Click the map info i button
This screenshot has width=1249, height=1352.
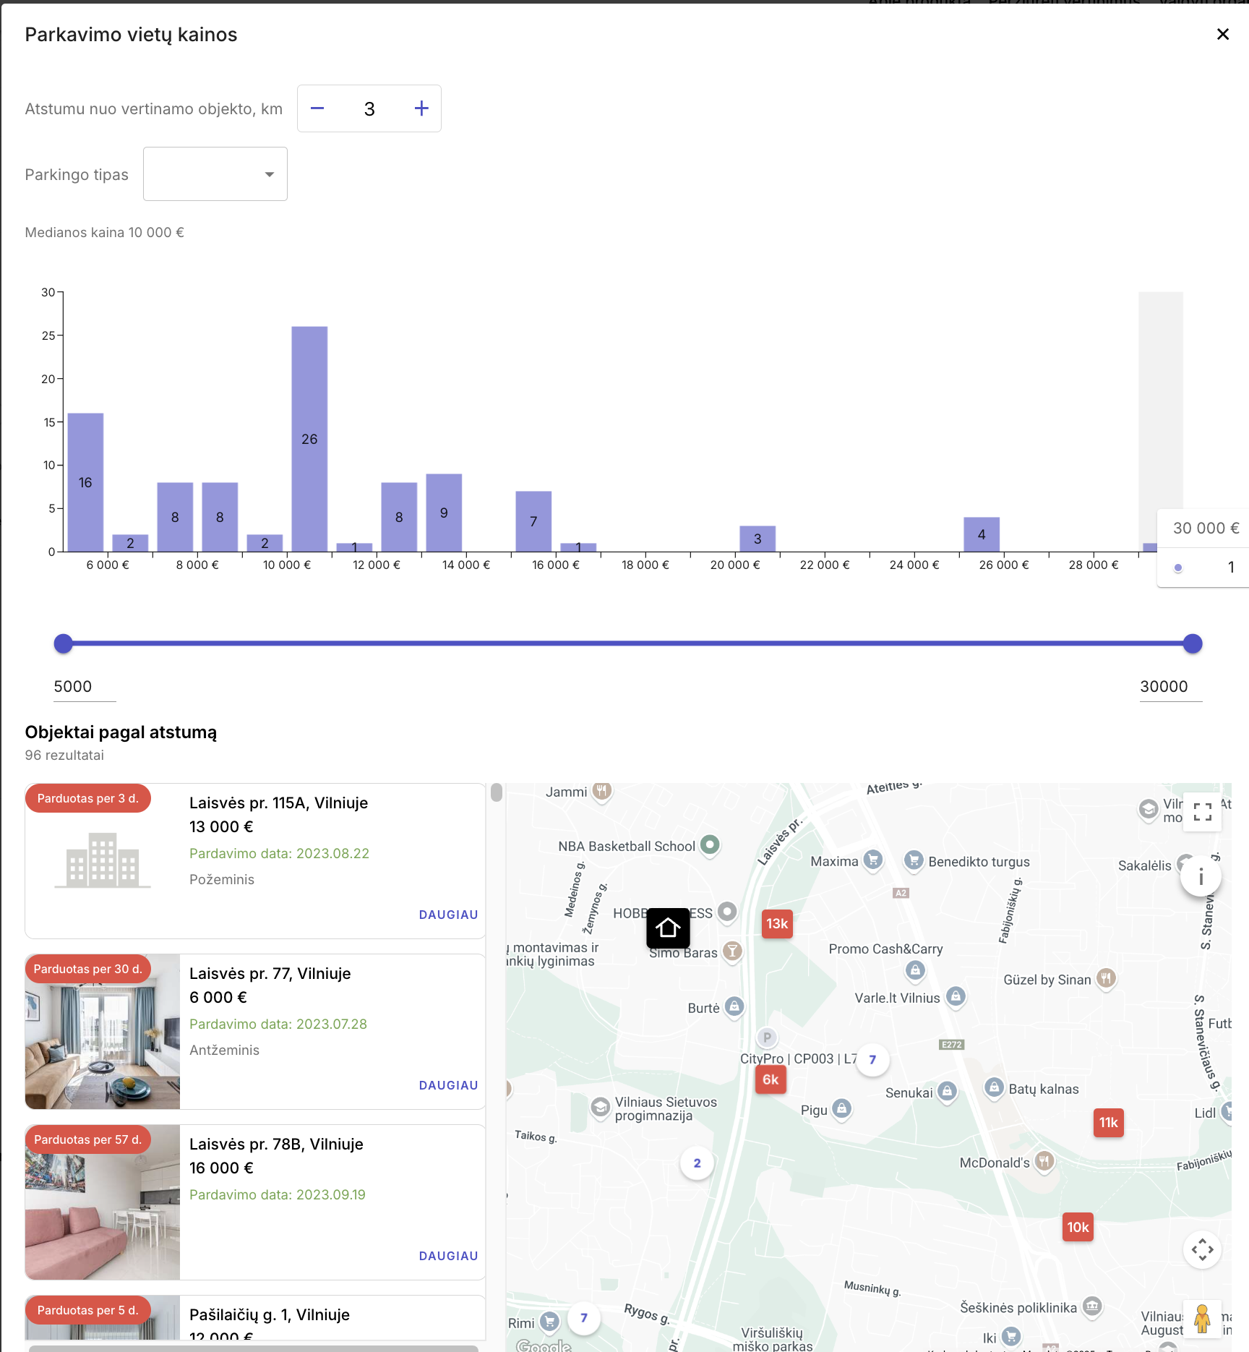point(1201,877)
